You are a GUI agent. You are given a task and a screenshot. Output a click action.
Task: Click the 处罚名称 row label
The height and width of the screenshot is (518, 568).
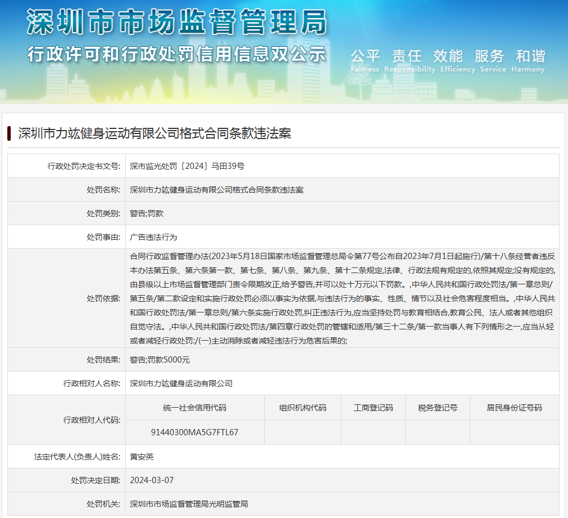pyautogui.click(x=104, y=190)
